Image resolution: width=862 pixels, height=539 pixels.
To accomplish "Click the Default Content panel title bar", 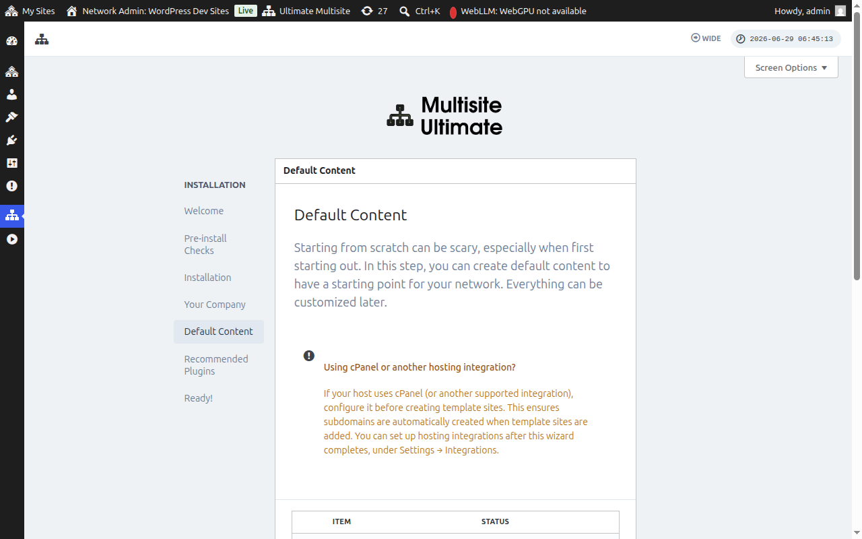I will pyautogui.click(x=455, y=170).
